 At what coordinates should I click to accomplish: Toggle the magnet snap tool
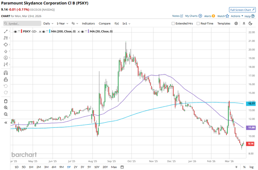tap(5, 73)
